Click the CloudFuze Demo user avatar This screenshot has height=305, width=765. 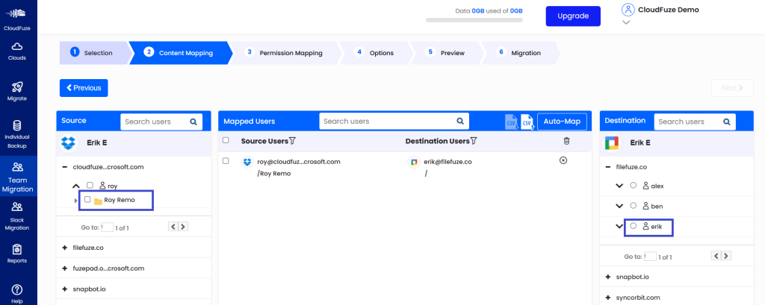[628, 10]
